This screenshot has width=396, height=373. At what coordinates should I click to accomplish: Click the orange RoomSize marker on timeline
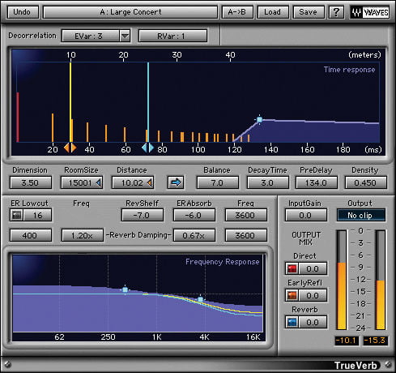[x=70, y=148]
